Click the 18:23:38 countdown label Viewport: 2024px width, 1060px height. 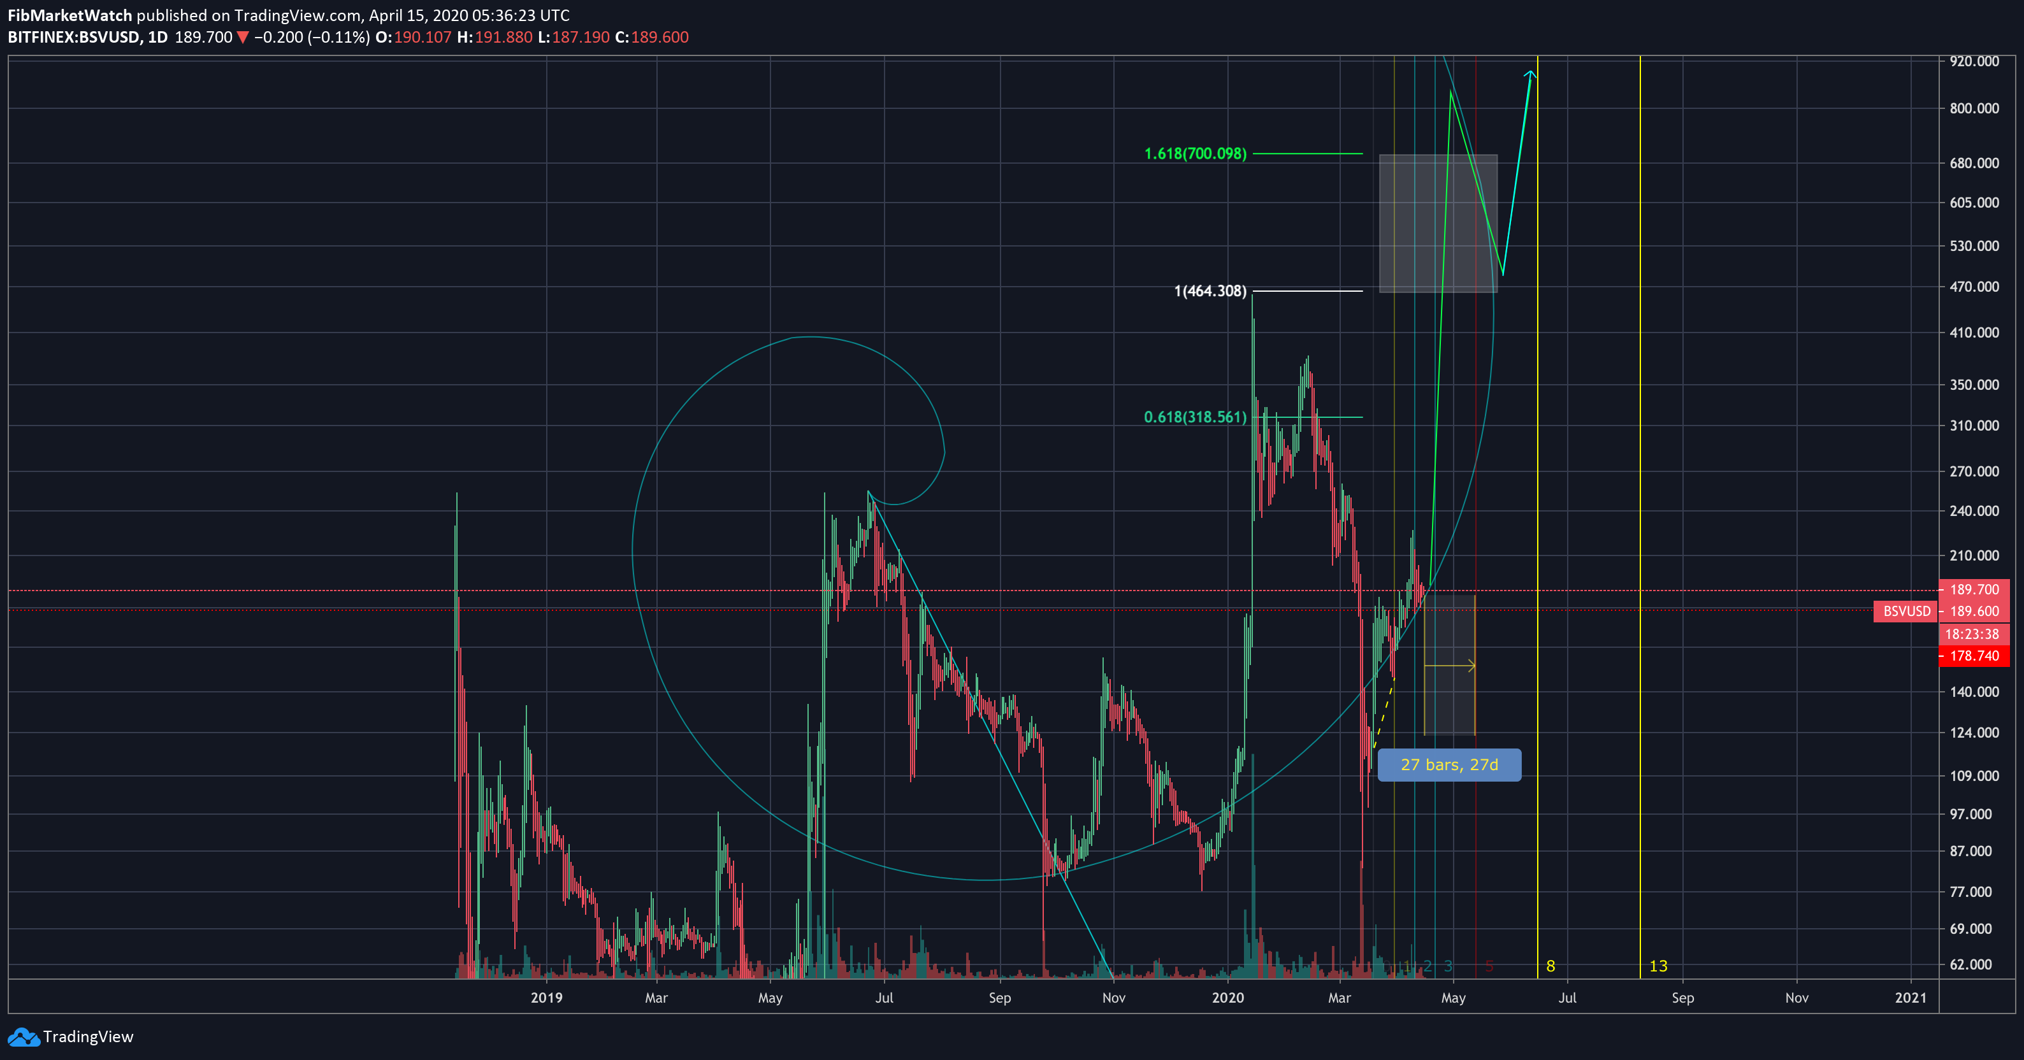[x=1974, y=634]
